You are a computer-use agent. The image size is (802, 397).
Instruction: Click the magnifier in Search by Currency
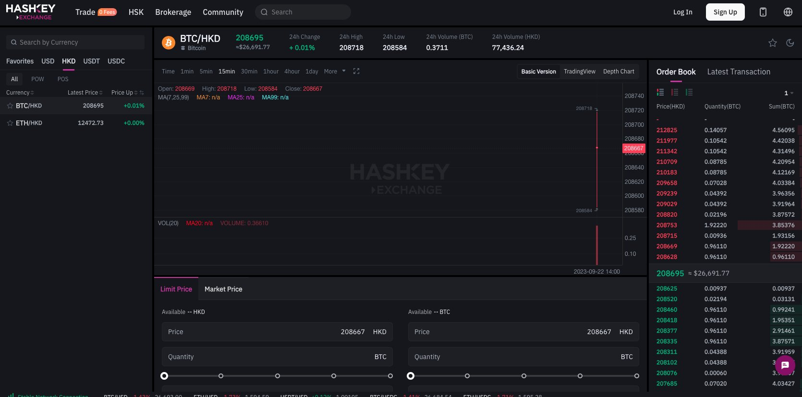pyautogui.click(x=14, y=42)
